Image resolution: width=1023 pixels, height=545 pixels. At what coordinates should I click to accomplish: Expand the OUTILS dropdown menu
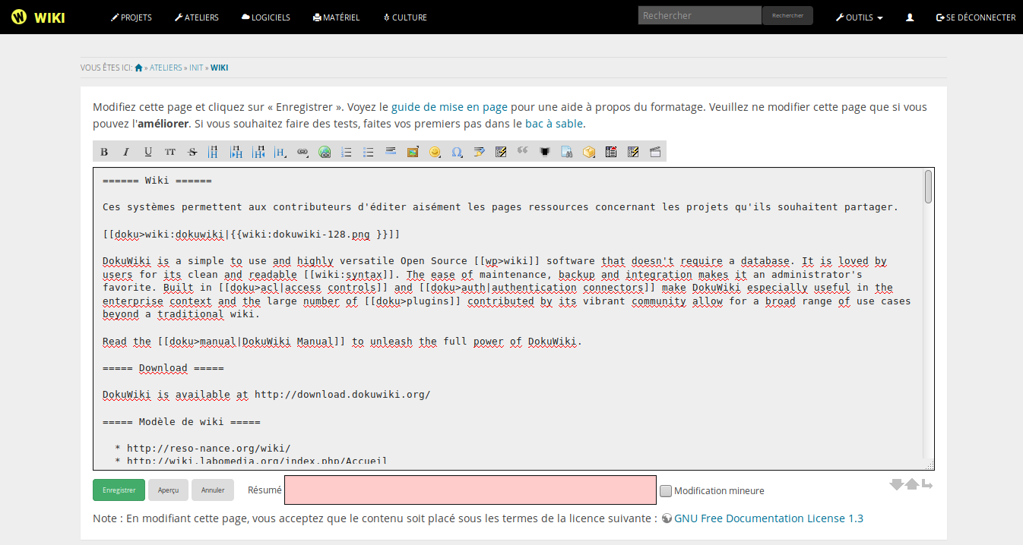point(859,17)
